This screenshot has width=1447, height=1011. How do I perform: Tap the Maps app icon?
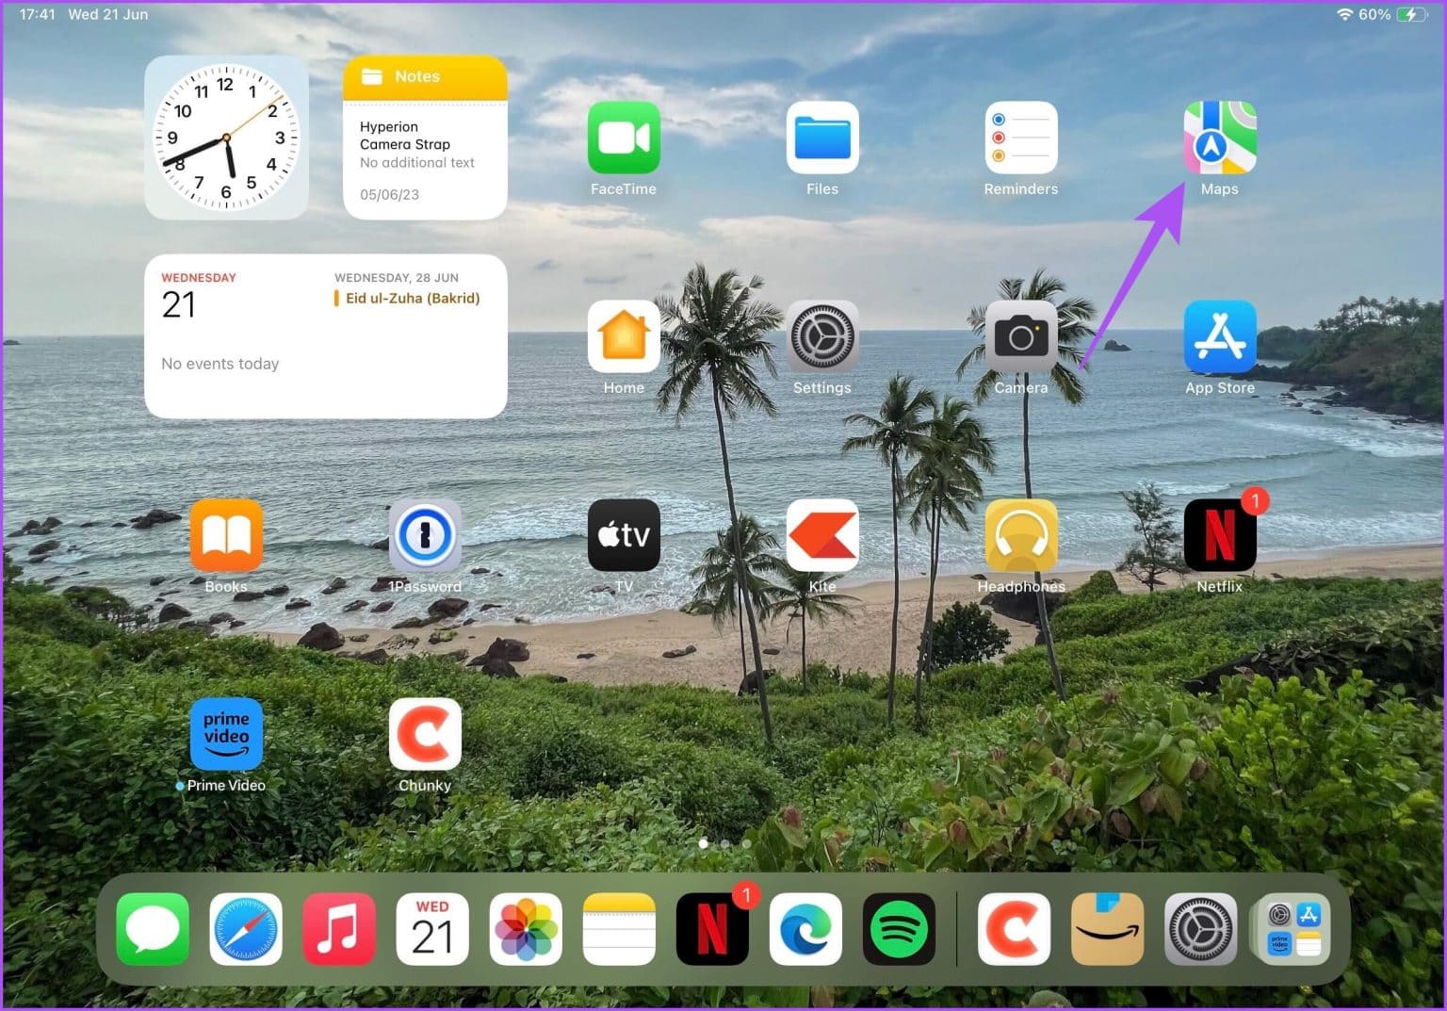(1220, 138)
